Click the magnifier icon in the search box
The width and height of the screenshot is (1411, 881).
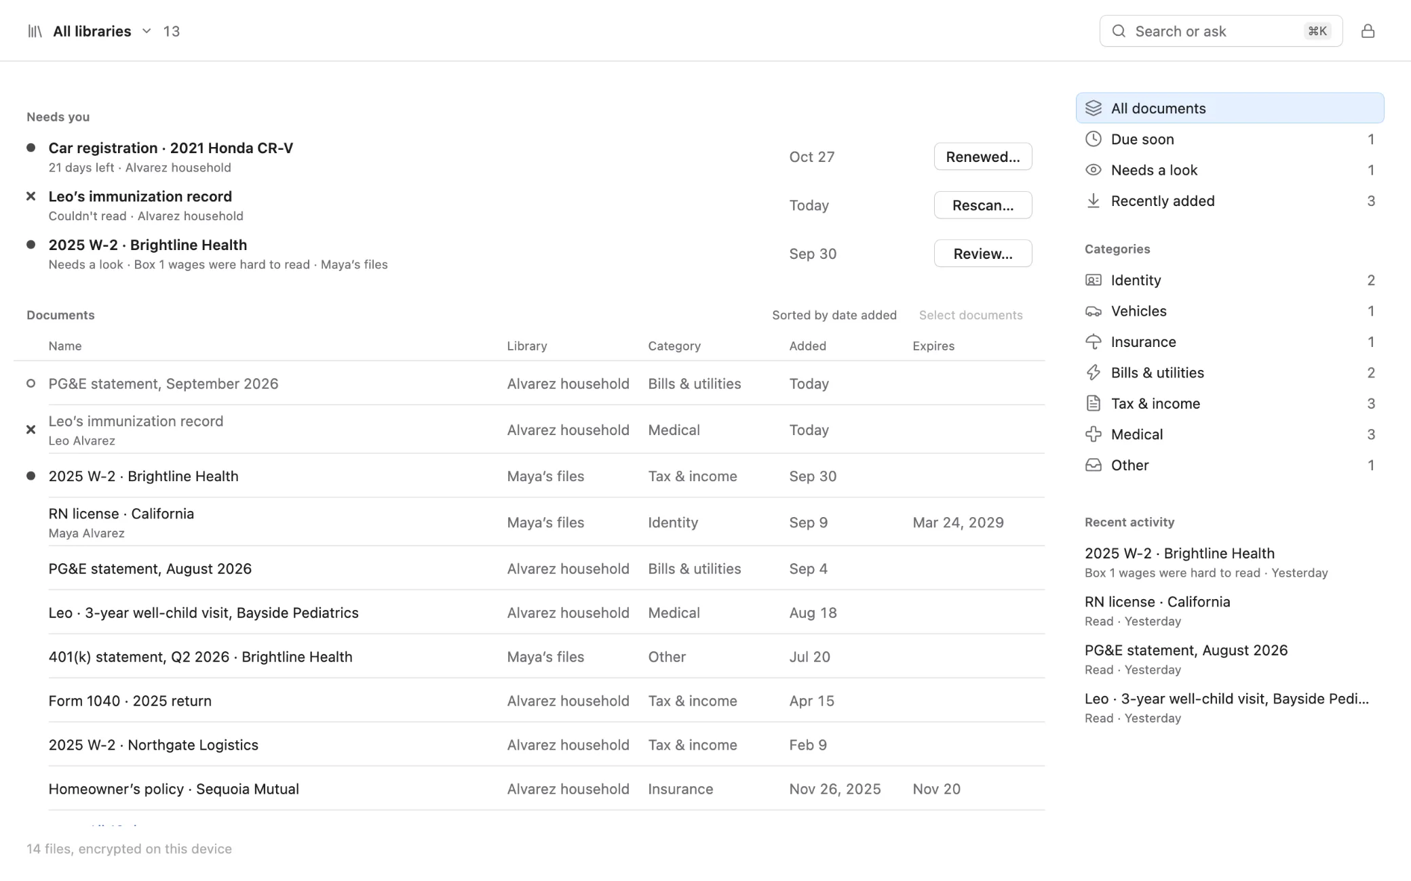coord(1119,31)
